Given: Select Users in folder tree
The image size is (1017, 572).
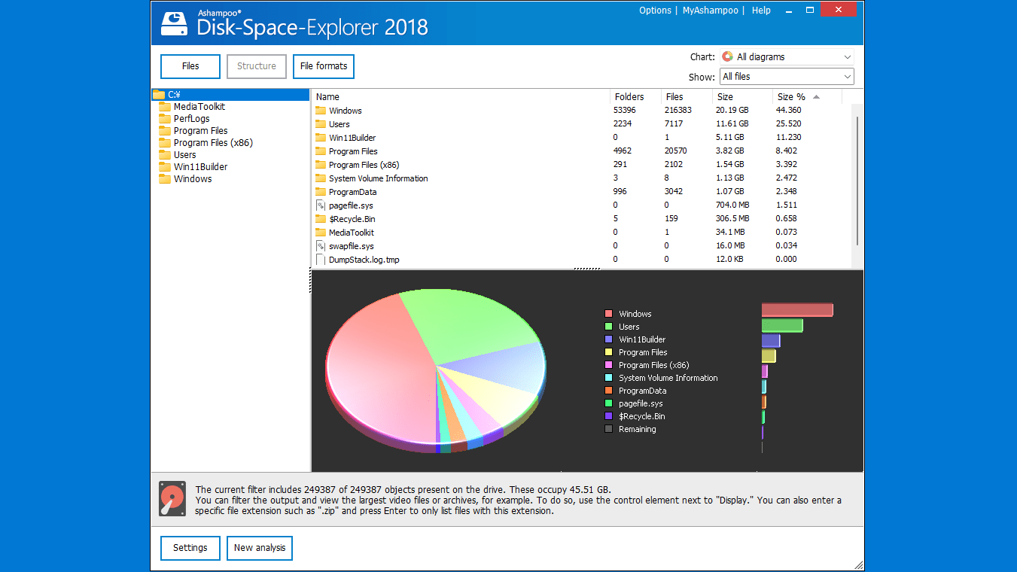Looking at the screenshot, I should point(184,155).
